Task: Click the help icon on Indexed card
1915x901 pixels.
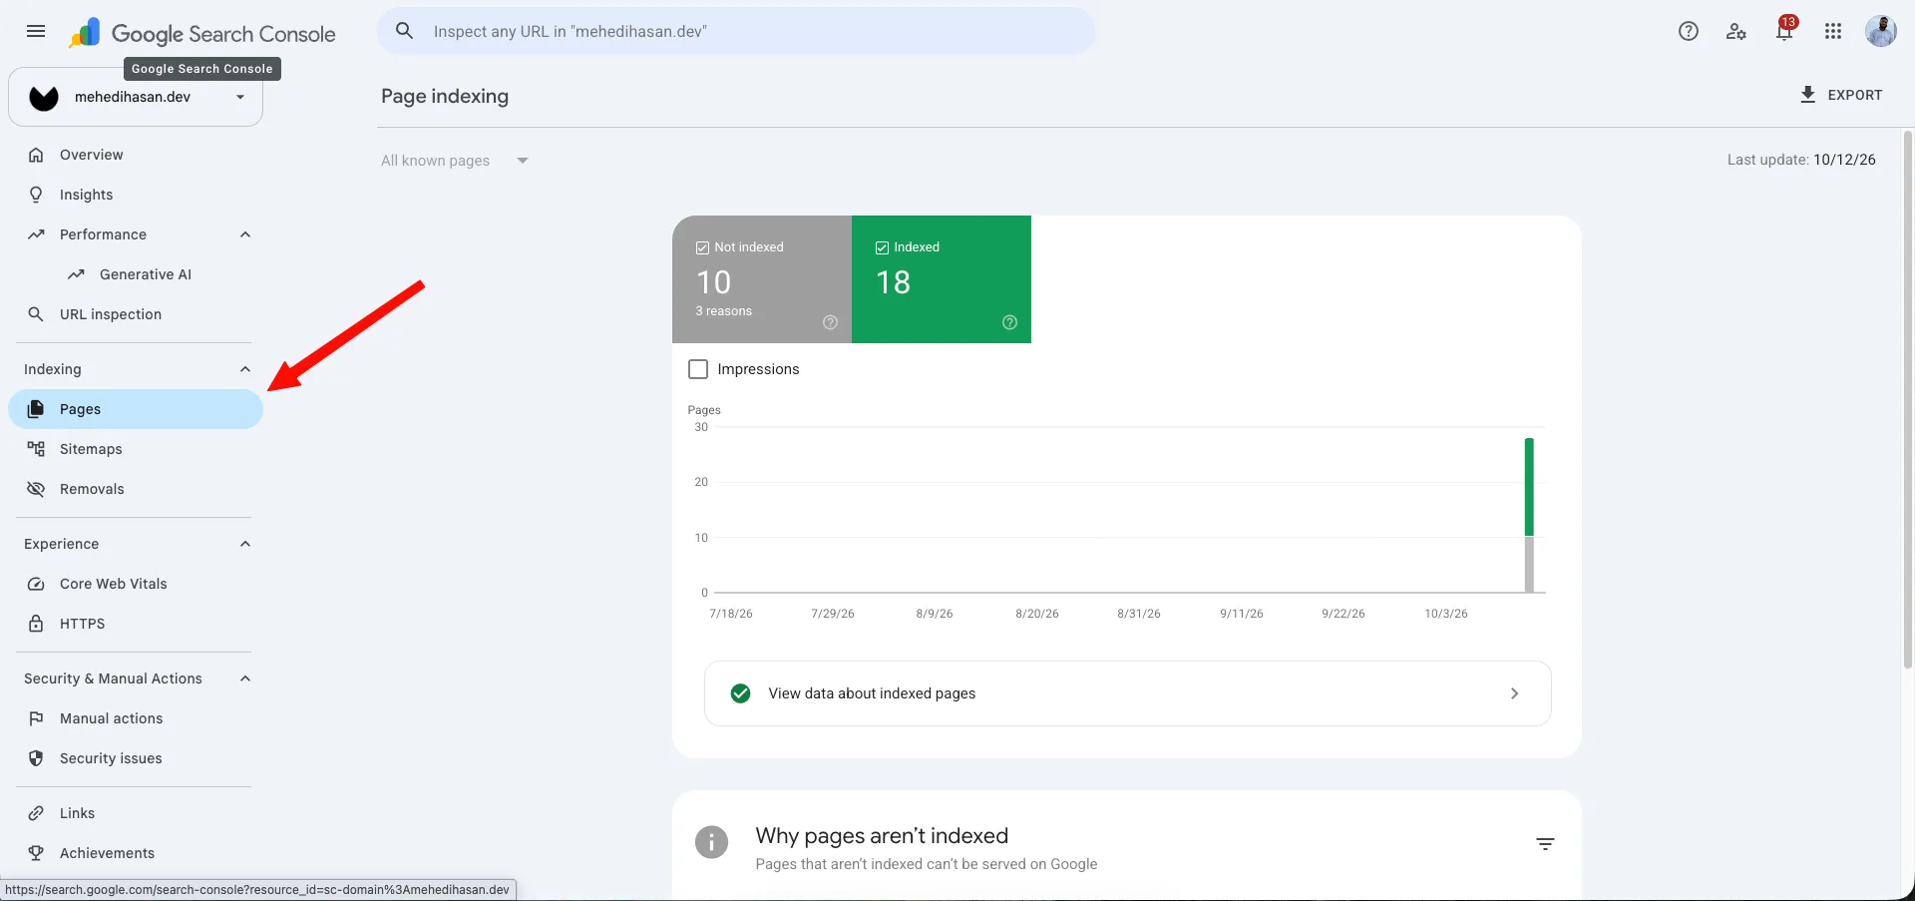Action: (x=1009, y=322)
